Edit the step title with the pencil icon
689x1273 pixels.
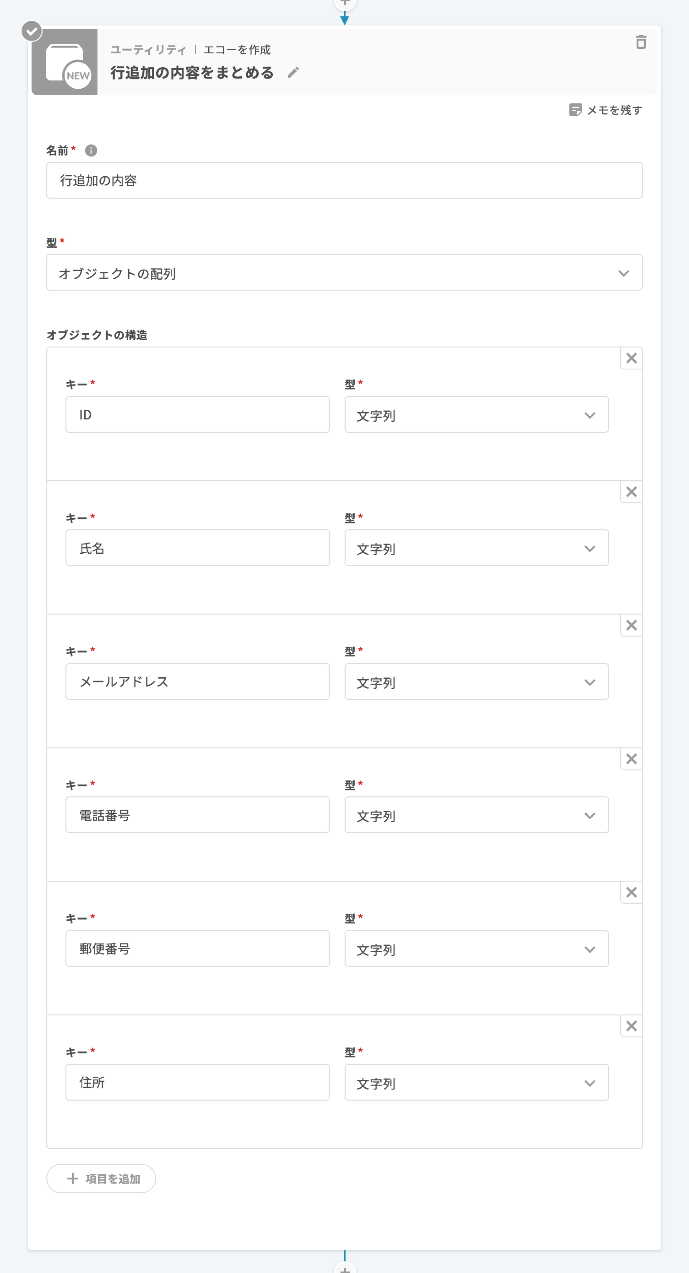[x=293, y=73]
